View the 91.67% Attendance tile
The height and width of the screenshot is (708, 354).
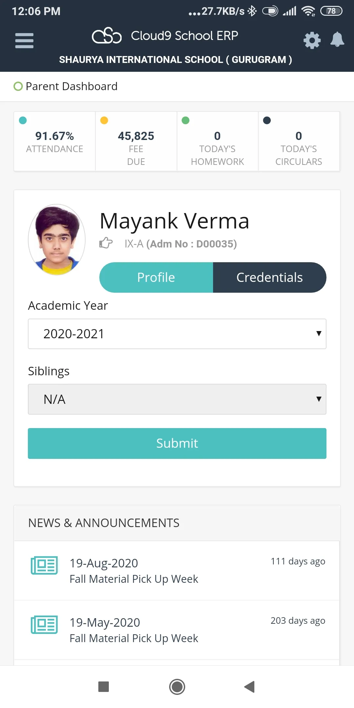tap(54, 142)
